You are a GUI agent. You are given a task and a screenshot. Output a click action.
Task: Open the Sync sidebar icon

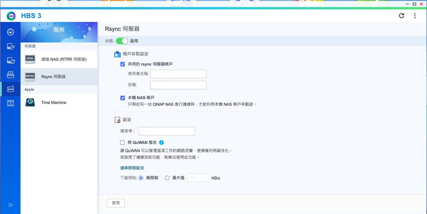pyautogui.click(x=11, y=61)
